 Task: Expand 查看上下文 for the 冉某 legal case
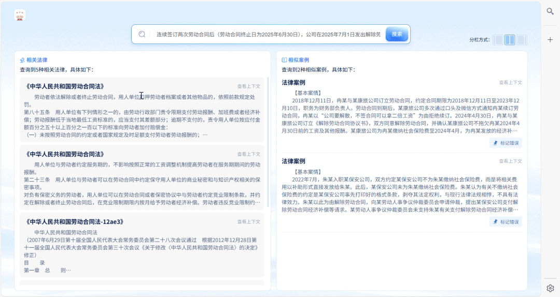coord(510,82)
